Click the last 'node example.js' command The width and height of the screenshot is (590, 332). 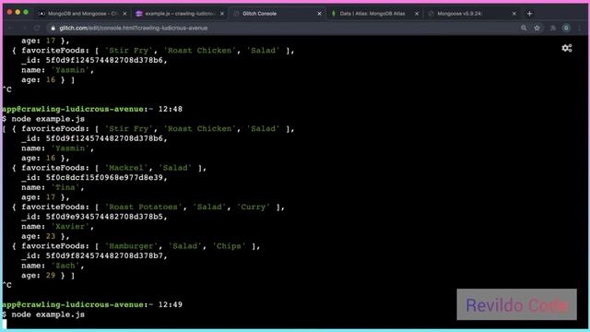pos(48,314)
